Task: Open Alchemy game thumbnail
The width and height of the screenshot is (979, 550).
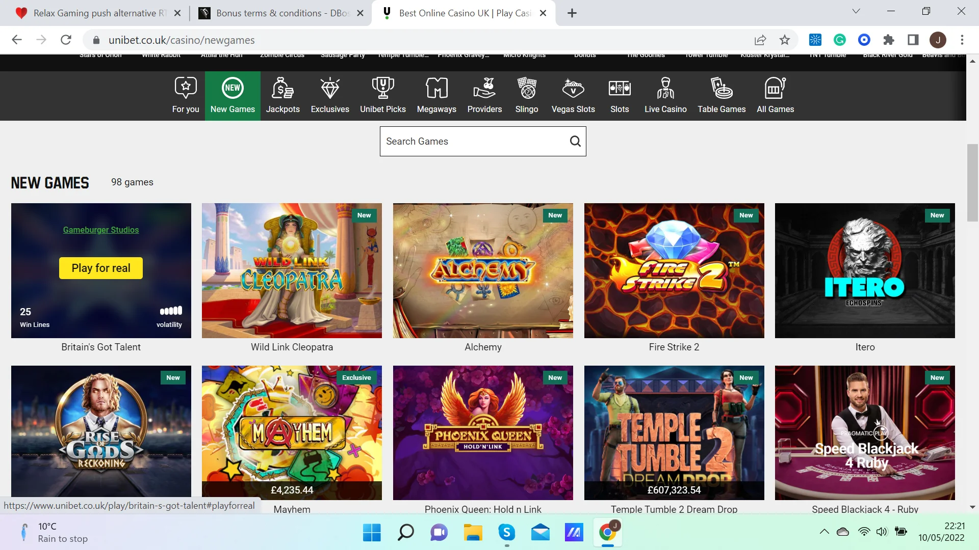Action: pos(483,270)
